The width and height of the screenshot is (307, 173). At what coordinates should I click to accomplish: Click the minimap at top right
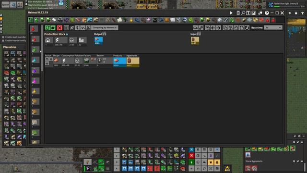(296, 37)
